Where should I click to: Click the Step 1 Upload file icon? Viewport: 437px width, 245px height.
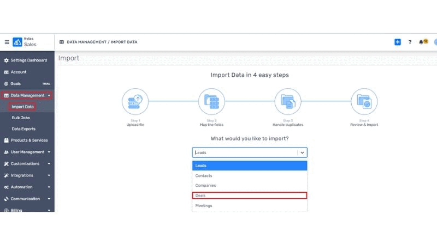(x=134, y=101)
